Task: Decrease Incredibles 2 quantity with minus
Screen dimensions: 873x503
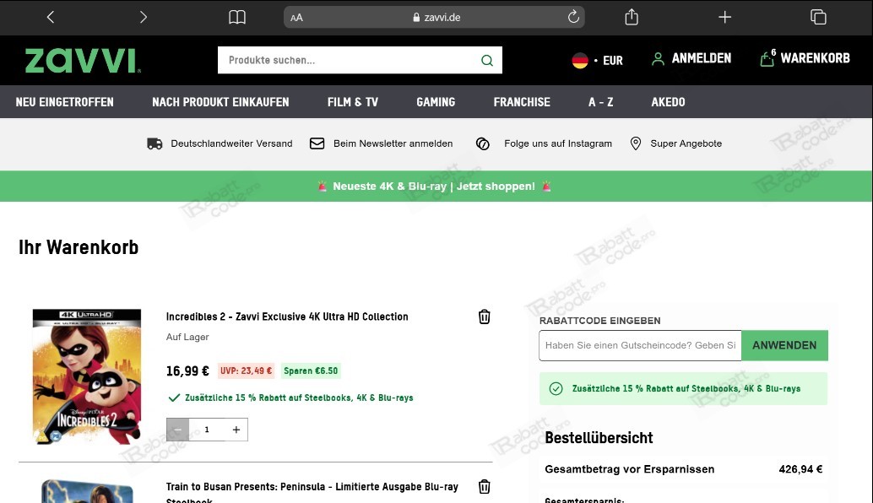Action: coord(177,430)
